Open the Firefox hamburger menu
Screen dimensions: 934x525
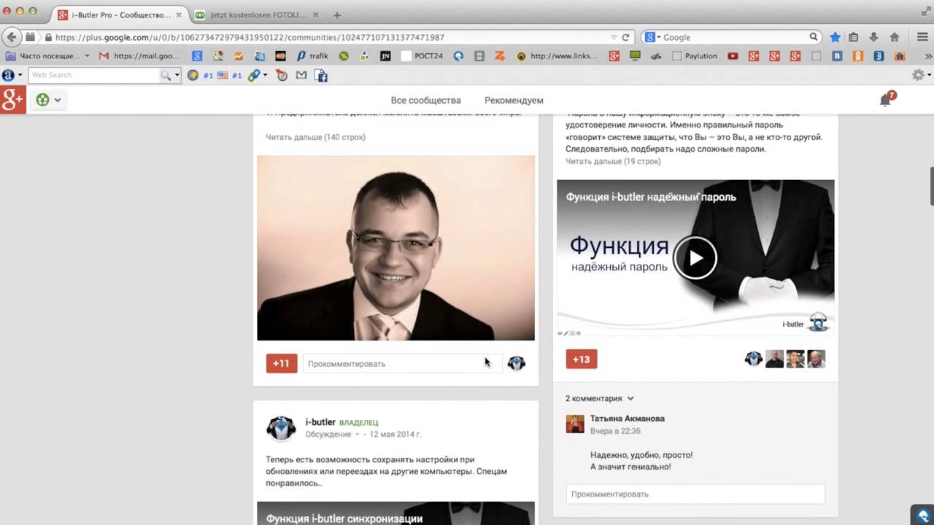coord(922,37)
